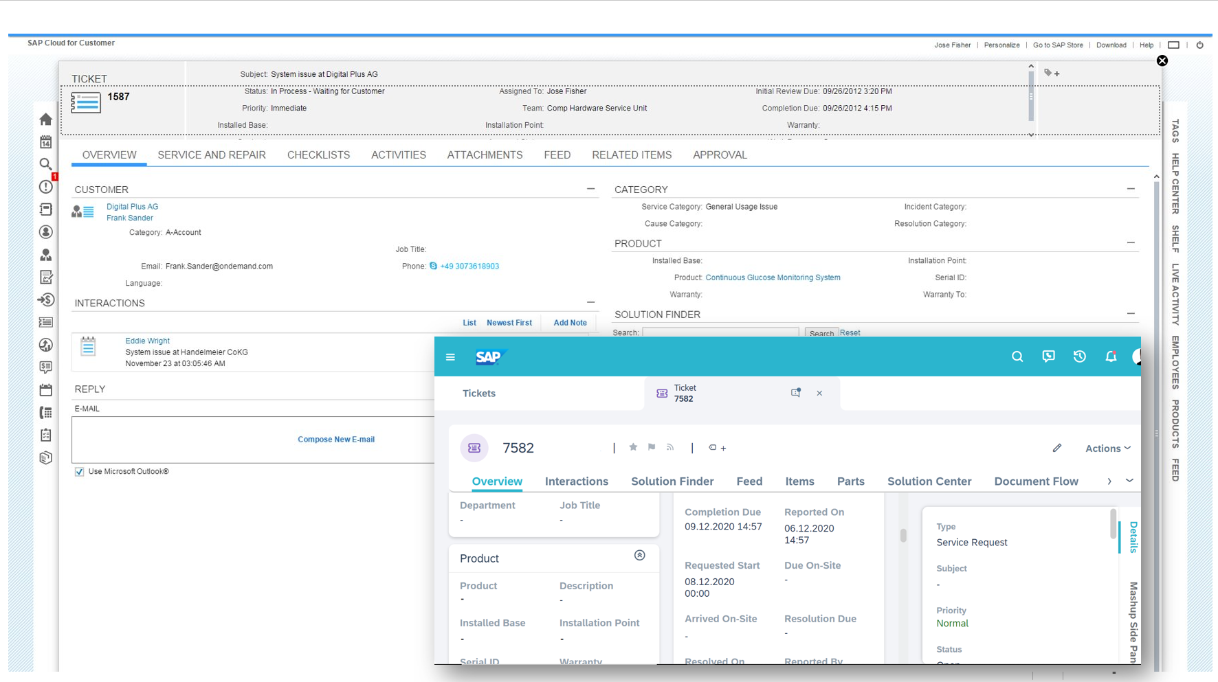1218x682 pixels.
Task: Expand tab overflow down chevron
Action: point(1129,481)
